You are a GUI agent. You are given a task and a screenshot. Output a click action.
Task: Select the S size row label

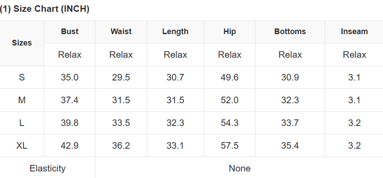(22, 77)
